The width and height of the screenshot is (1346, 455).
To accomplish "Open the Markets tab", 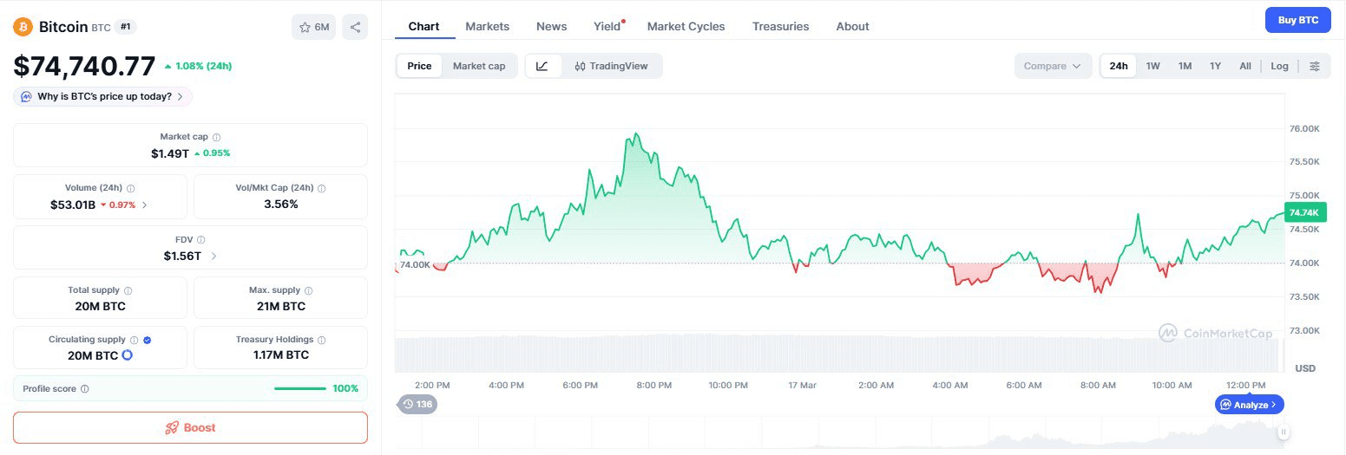I will [x=487, y=26].
